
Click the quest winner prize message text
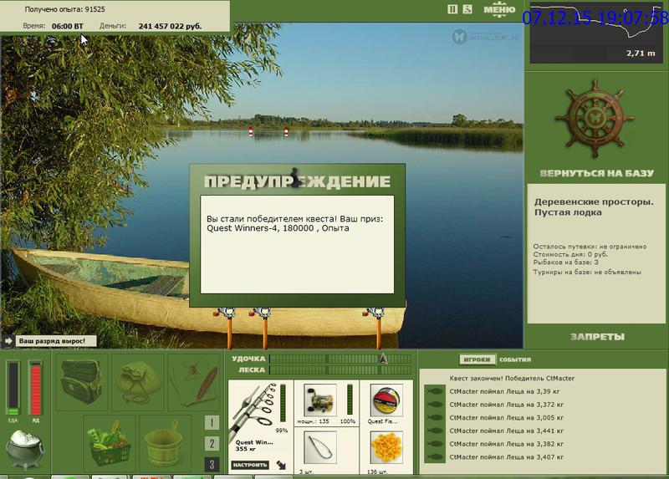(x=295, y=223)
